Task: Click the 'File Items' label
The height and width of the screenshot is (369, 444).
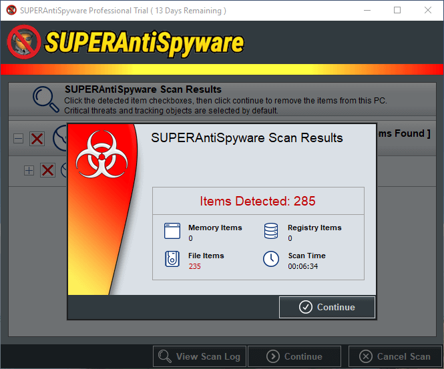Action: click(x=206, y=256)
